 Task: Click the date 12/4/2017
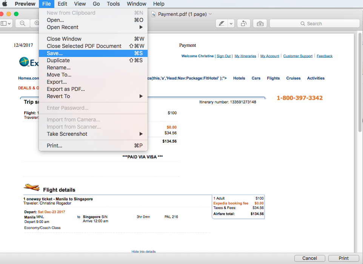pos(23,45)
